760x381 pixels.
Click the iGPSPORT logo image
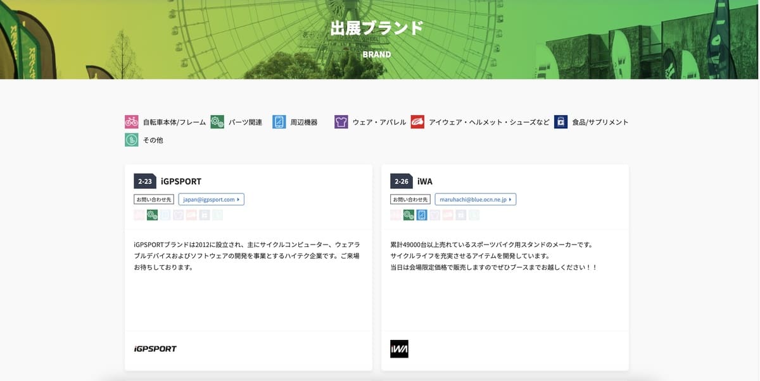(155, 349)
